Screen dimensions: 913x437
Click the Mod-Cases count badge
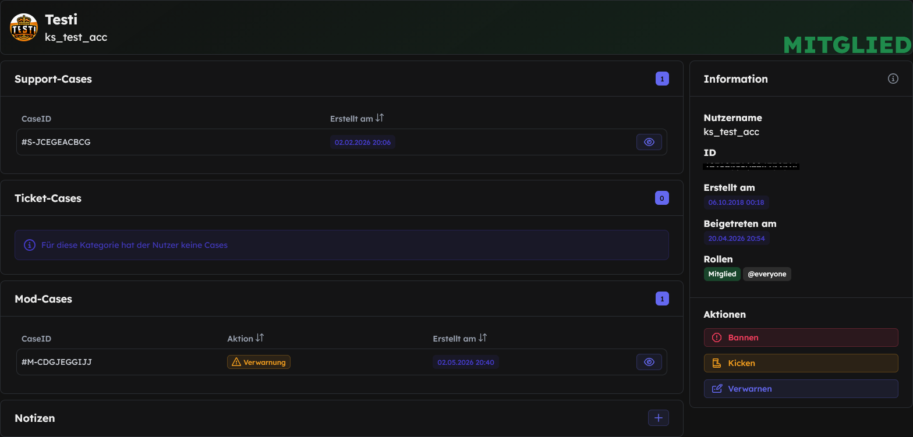(x=662, y=299)
